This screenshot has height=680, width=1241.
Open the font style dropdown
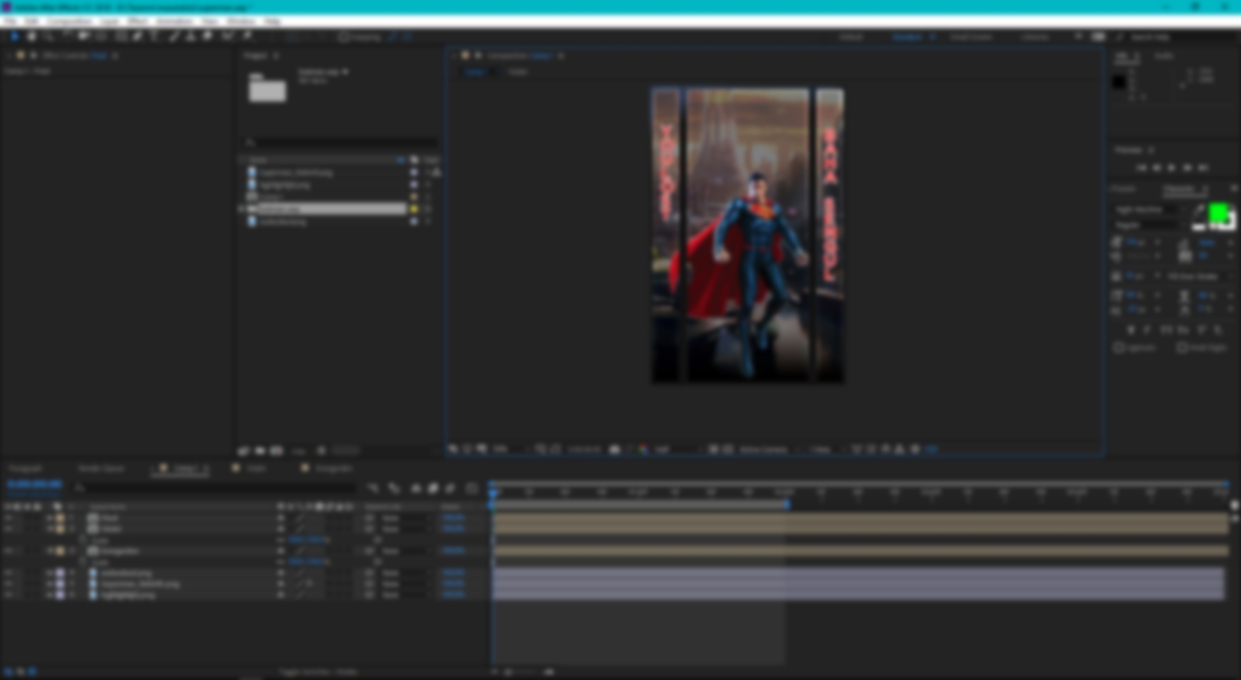click(x=1149, y=225)
